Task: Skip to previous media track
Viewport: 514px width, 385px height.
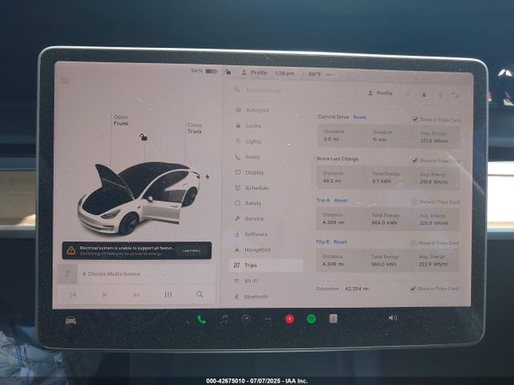Action: pyautogui.click(x=73, y=295)
